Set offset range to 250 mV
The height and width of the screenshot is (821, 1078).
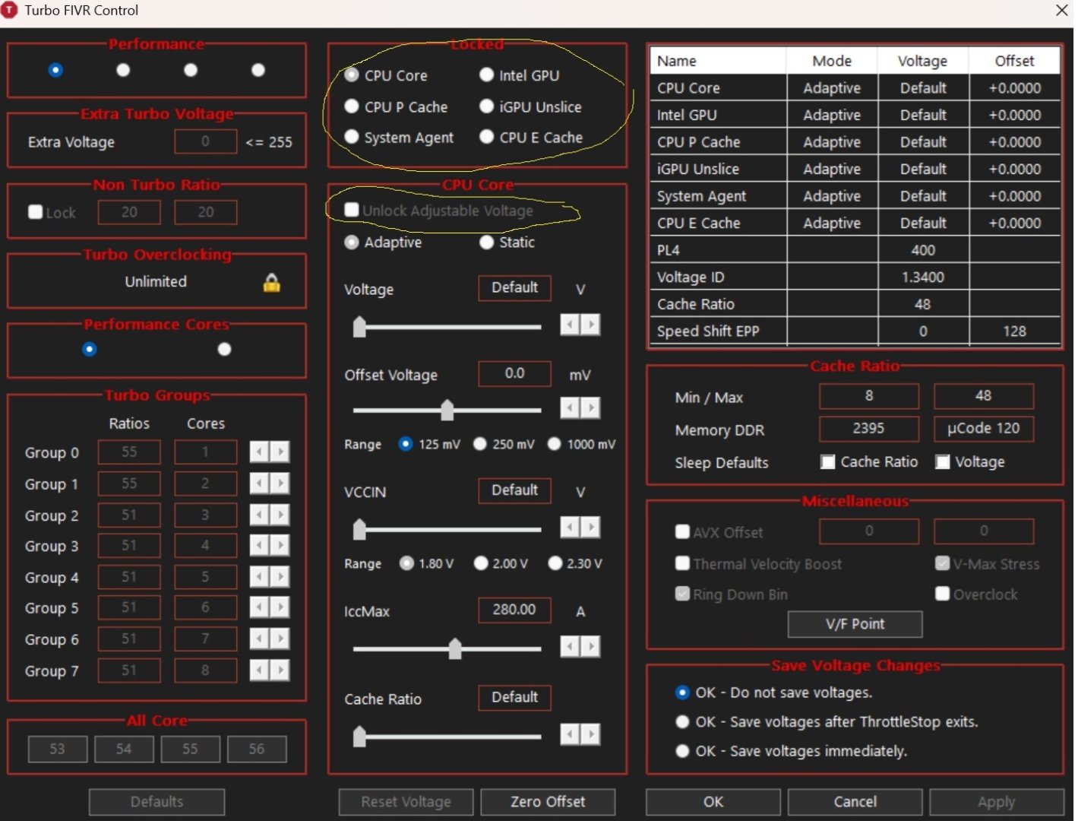[x=479, y=444]
